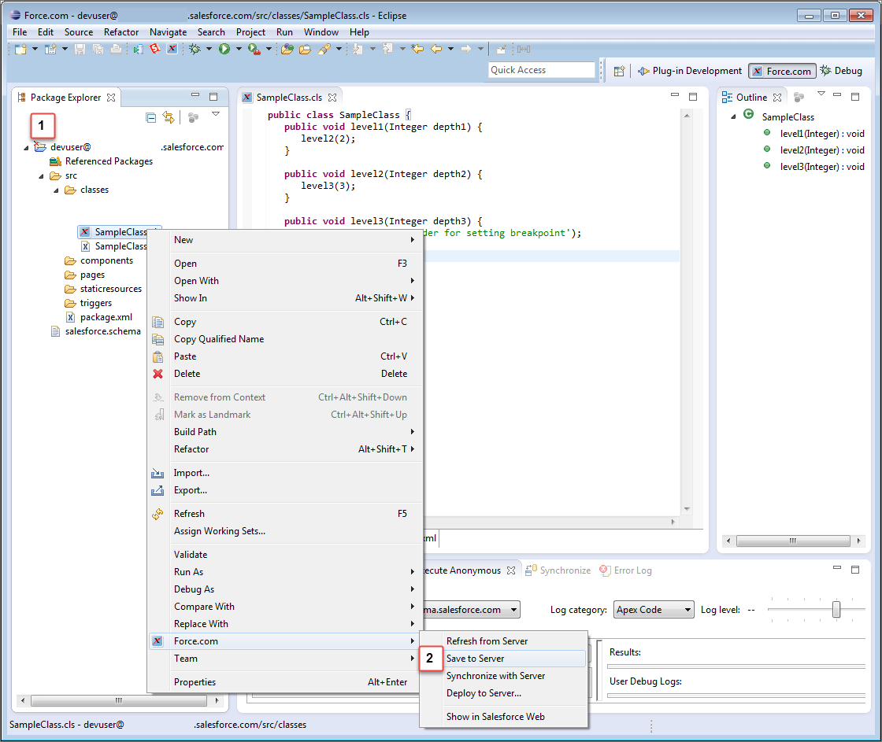Image resolution: width=882 pixels, height=742 pixels.
Task: Collapse the classes folder tree node
Action: [x=56, y=190]
